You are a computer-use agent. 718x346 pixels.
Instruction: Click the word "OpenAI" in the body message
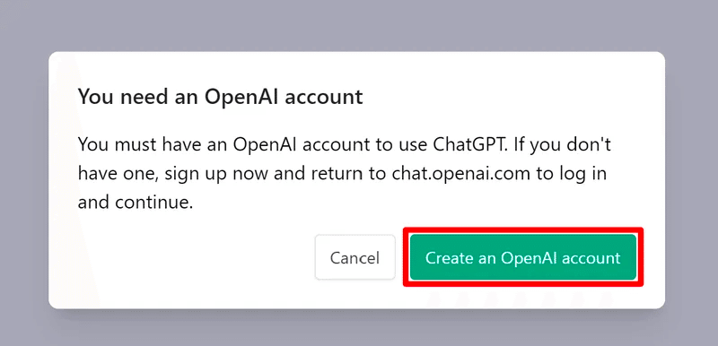[266, 145]
